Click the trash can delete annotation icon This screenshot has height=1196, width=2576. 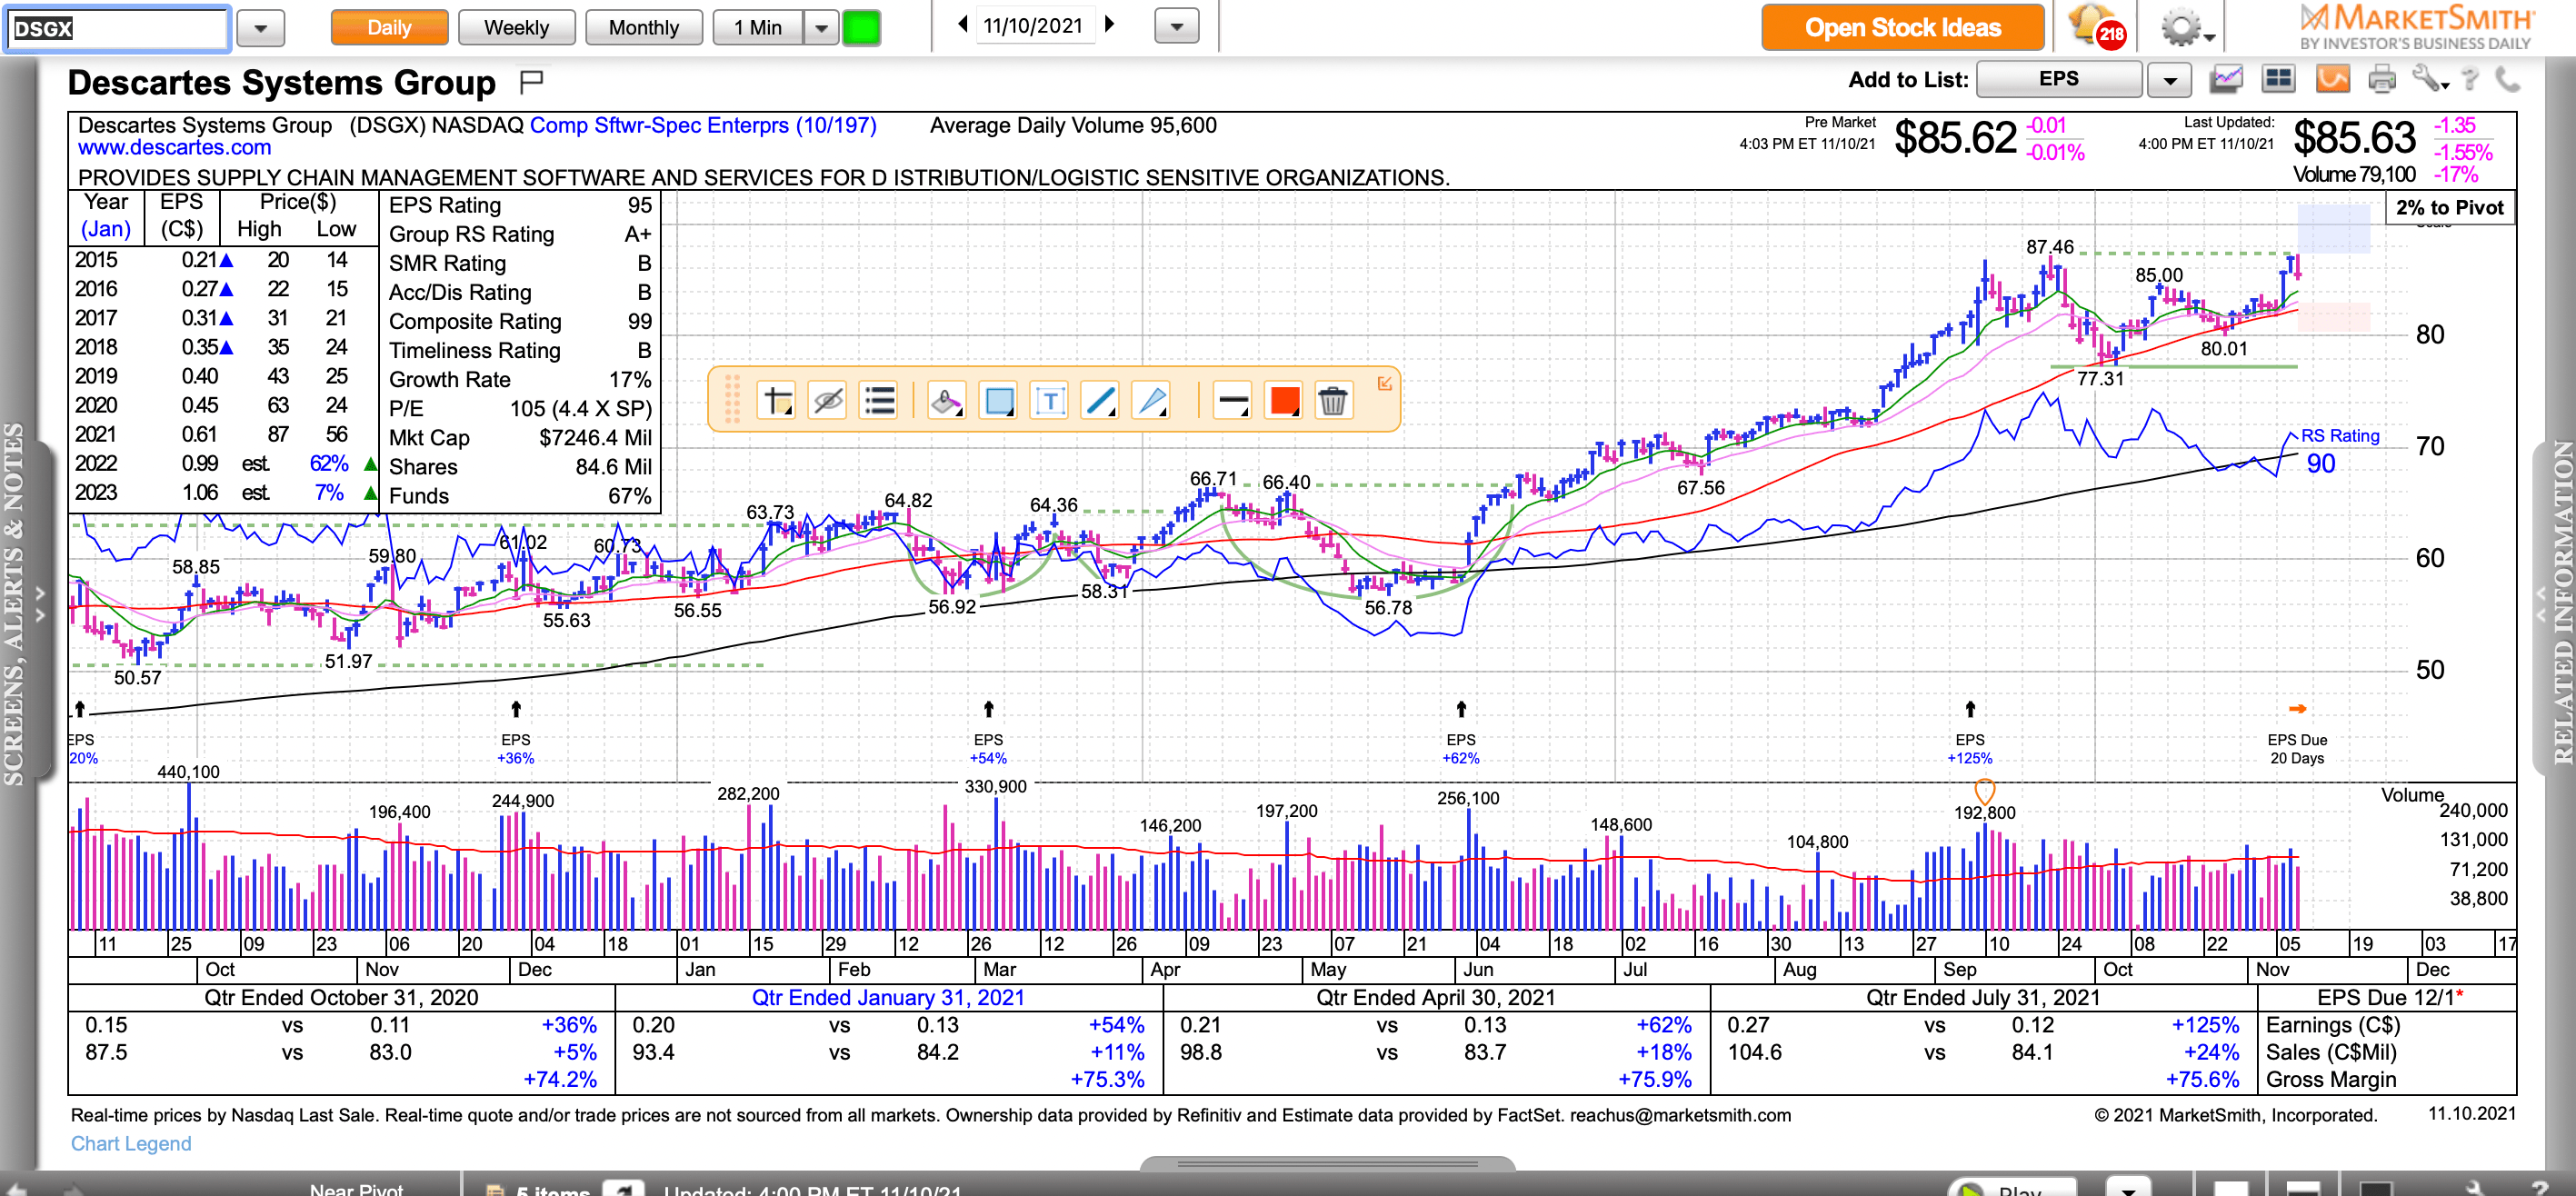[1333, 402]
